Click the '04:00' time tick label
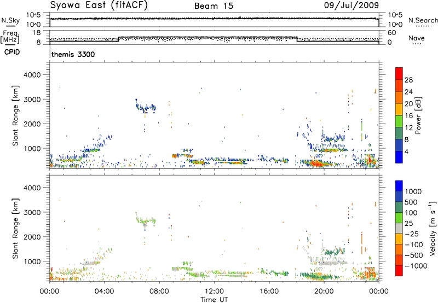 [104, 292]
